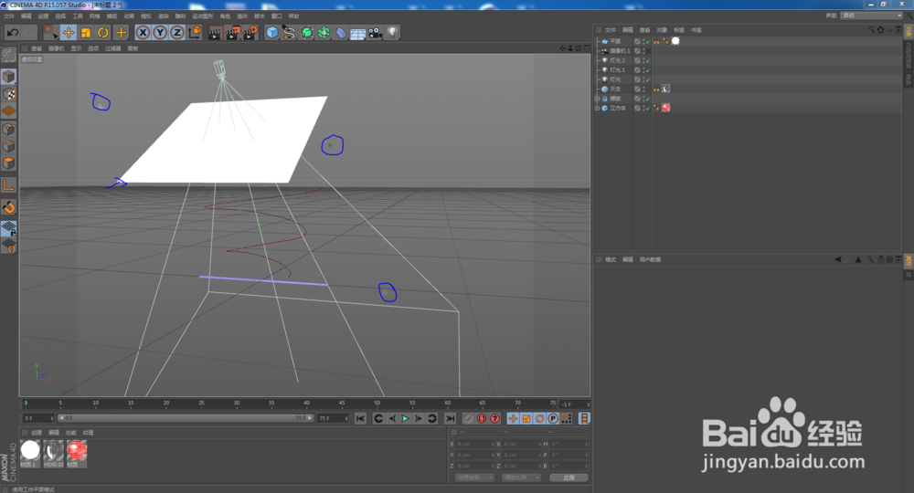The image size is (914, 493).
Task: Open the 渲染 menu
Action: pos(164,16)
